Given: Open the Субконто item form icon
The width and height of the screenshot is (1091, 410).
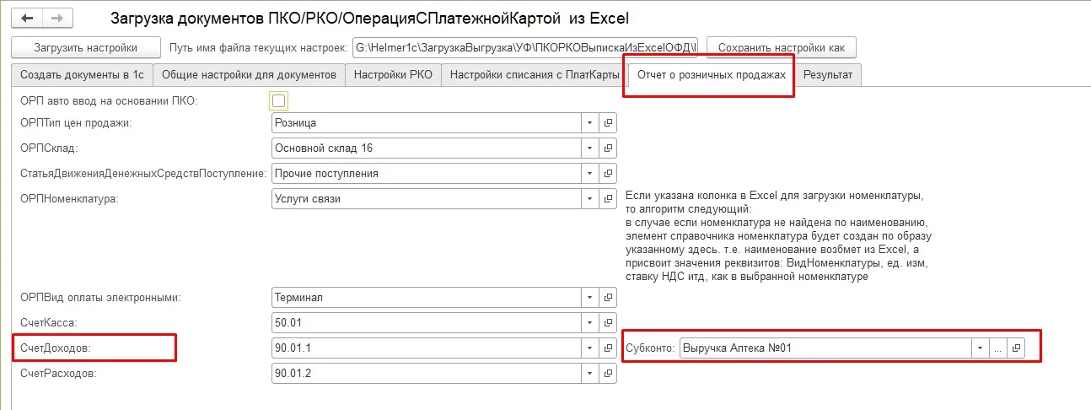Looking at the screenshot, I should pyautogui.click(x=1017, y=348).
